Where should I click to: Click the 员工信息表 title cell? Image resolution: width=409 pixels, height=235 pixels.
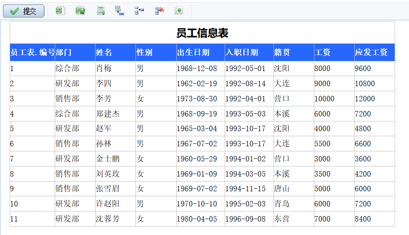point(202,33)
